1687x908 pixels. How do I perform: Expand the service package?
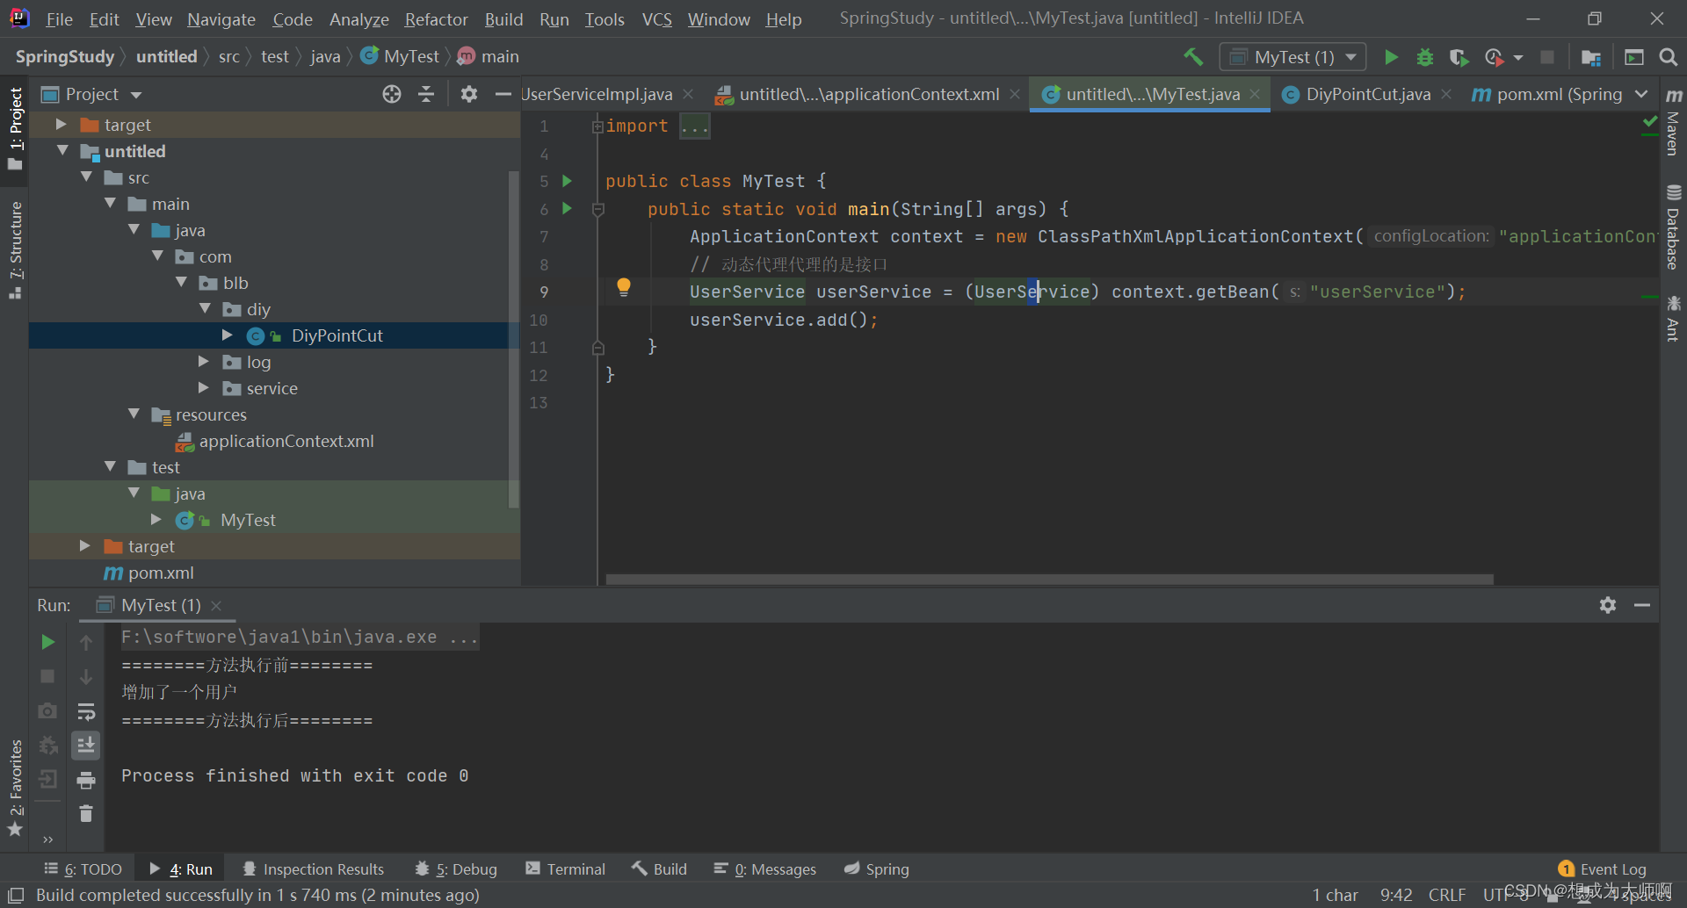204,388
